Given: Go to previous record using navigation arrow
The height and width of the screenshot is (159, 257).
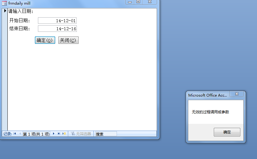Looking at the screenshot, I should (20, 134).
